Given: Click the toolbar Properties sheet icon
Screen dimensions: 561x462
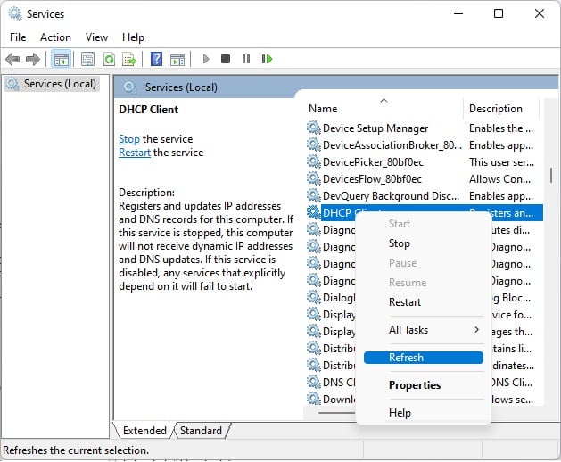Looking at the screenshot, I should 87,59.
